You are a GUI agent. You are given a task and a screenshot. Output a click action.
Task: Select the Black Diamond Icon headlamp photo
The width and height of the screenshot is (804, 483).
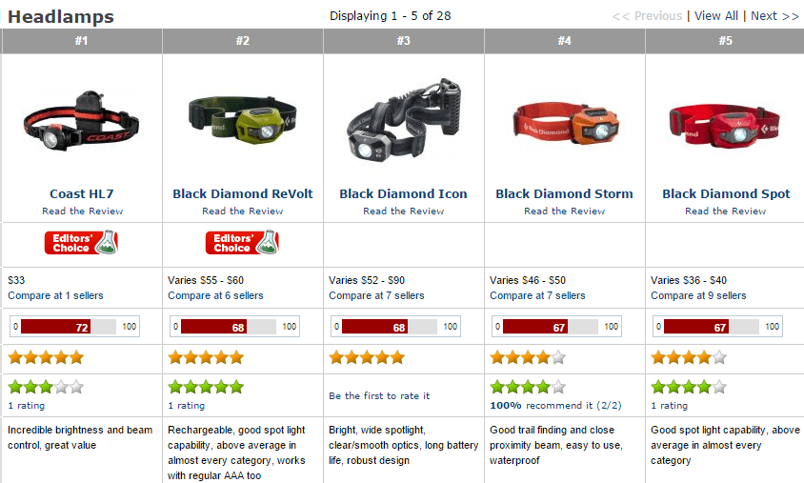click(404, 119)
